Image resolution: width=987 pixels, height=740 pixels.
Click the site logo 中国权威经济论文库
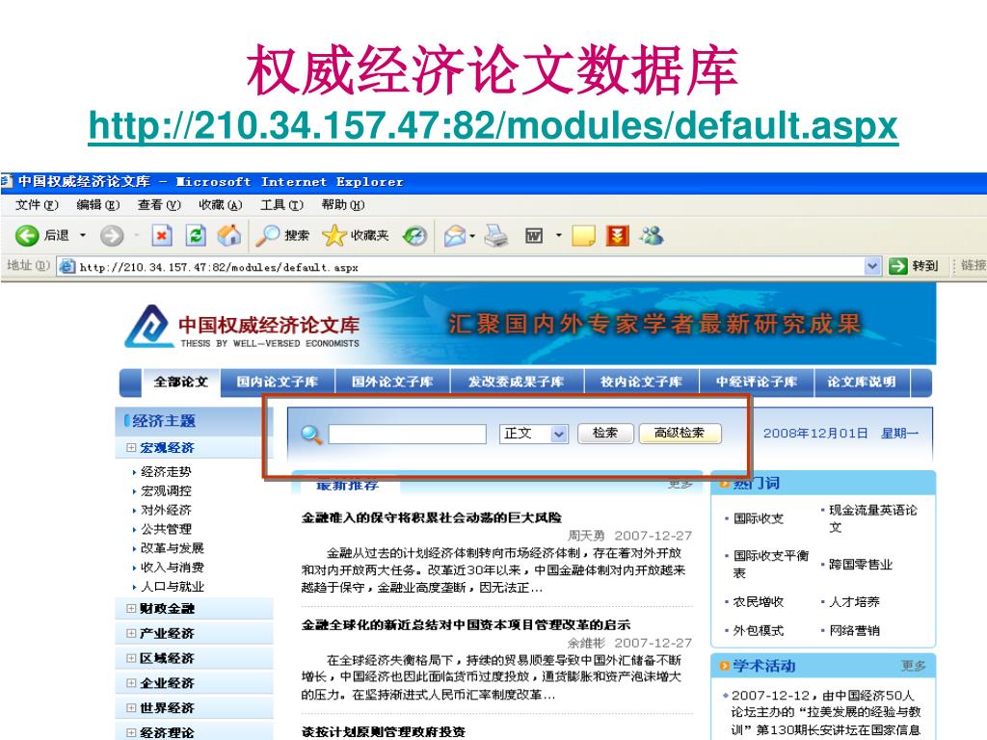(242, 328)
